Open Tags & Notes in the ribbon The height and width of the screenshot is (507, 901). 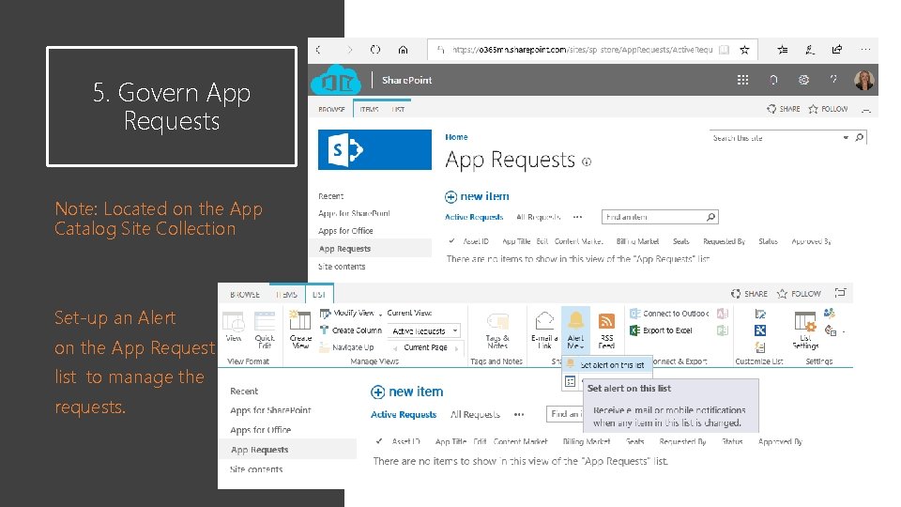(497, 330)
